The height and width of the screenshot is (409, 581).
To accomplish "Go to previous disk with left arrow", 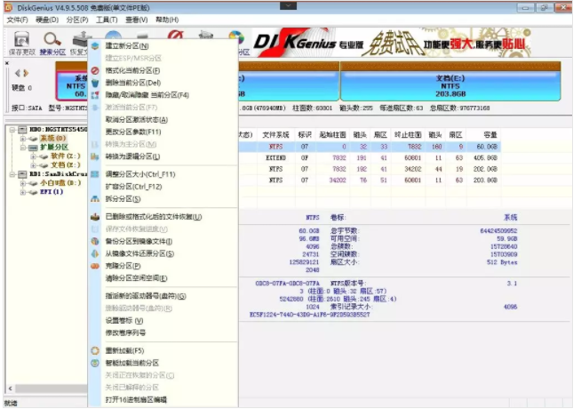I will 18,74.
